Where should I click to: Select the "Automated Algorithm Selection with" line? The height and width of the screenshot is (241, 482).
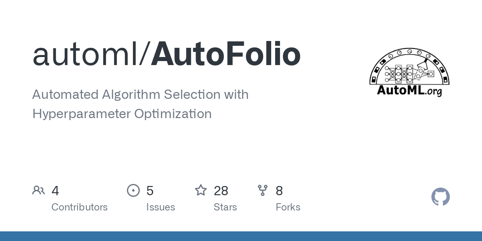[140, 95]
